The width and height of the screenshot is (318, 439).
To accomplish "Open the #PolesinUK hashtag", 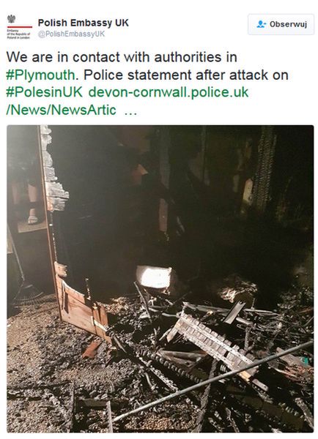I will (44, 92).
